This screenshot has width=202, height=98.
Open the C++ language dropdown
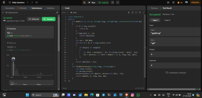click(65, 13)
